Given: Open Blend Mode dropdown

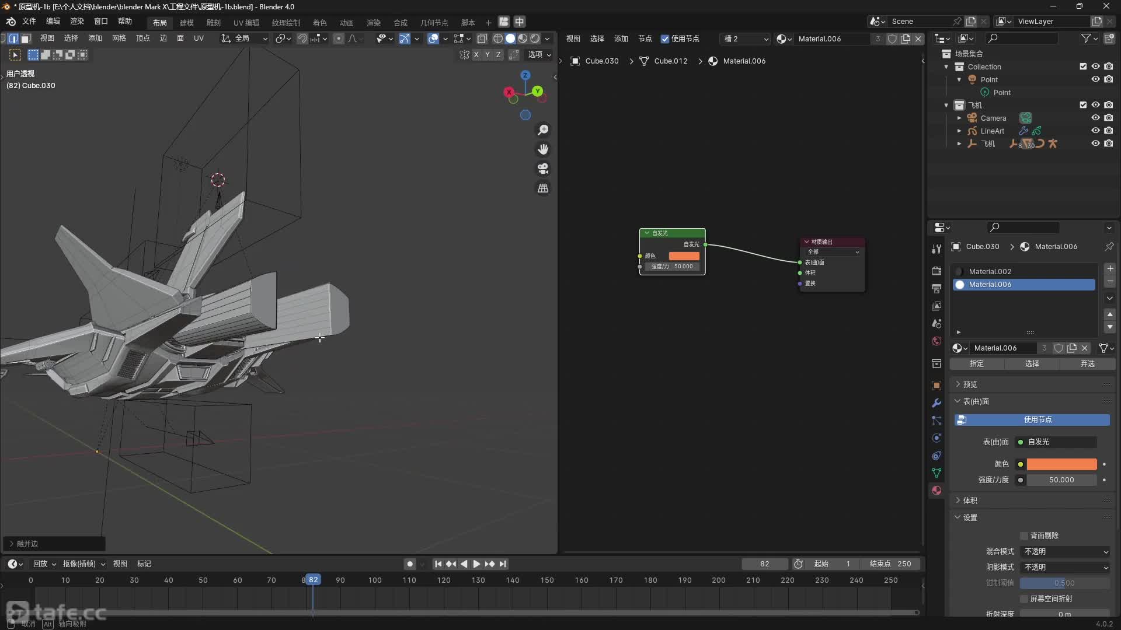Looking at the screenshot, I should point(1065,552).
